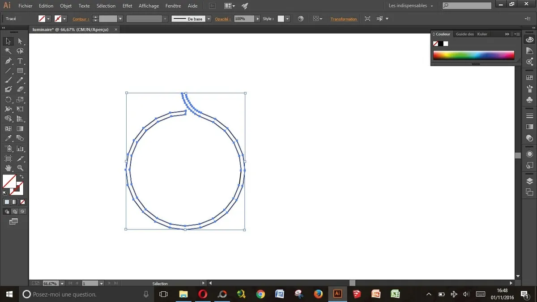Viewport: 537px width, 302px height.
Task: Select the Width (warp) tool
Action: (9, 109)
